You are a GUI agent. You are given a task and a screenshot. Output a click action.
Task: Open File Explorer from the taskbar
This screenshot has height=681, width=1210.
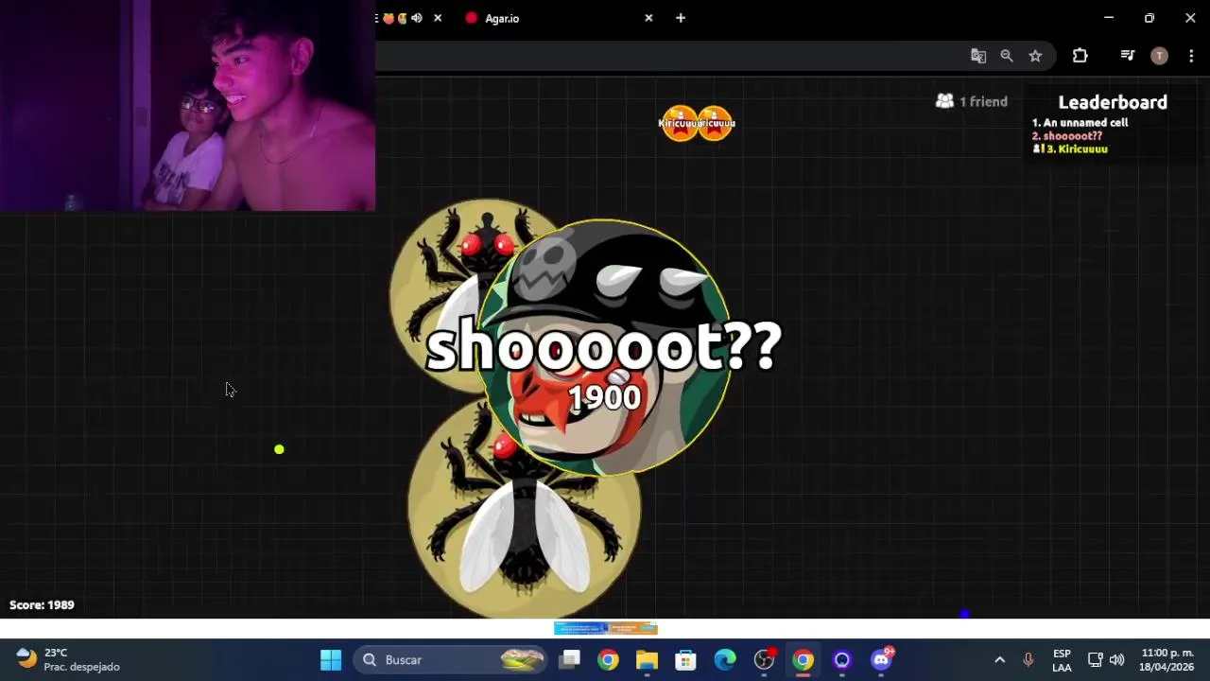[647, 659]
